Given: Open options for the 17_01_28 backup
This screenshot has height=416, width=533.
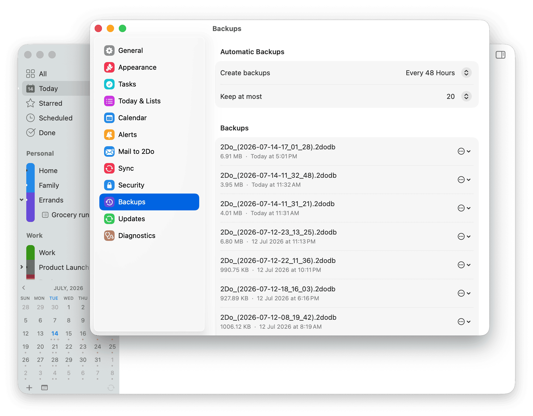Looking at the screenshot, I should click(464, 151).
